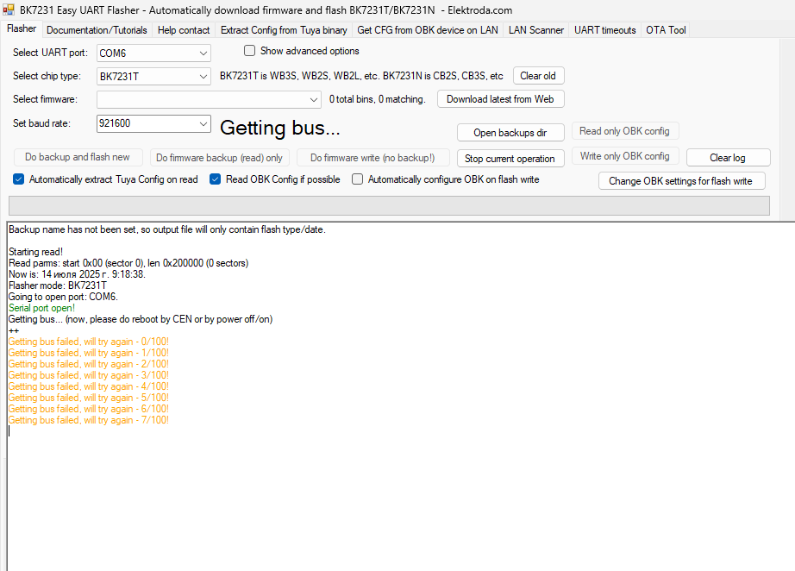Open the UART timeouts tab
The image size is (795, 571).
(x=604, y=30)
